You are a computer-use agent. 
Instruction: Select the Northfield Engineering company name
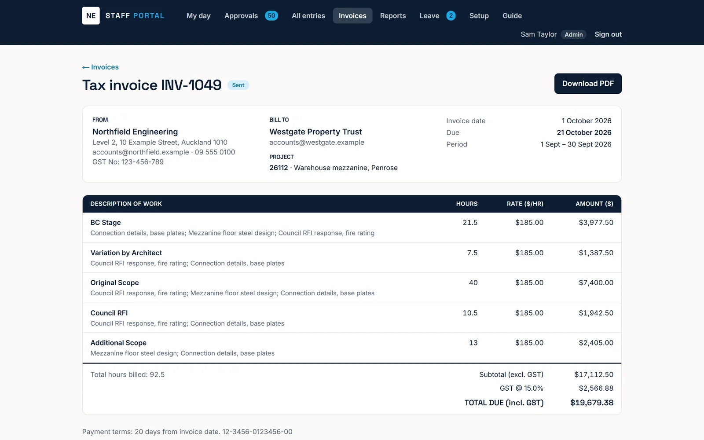coord(135,132)
